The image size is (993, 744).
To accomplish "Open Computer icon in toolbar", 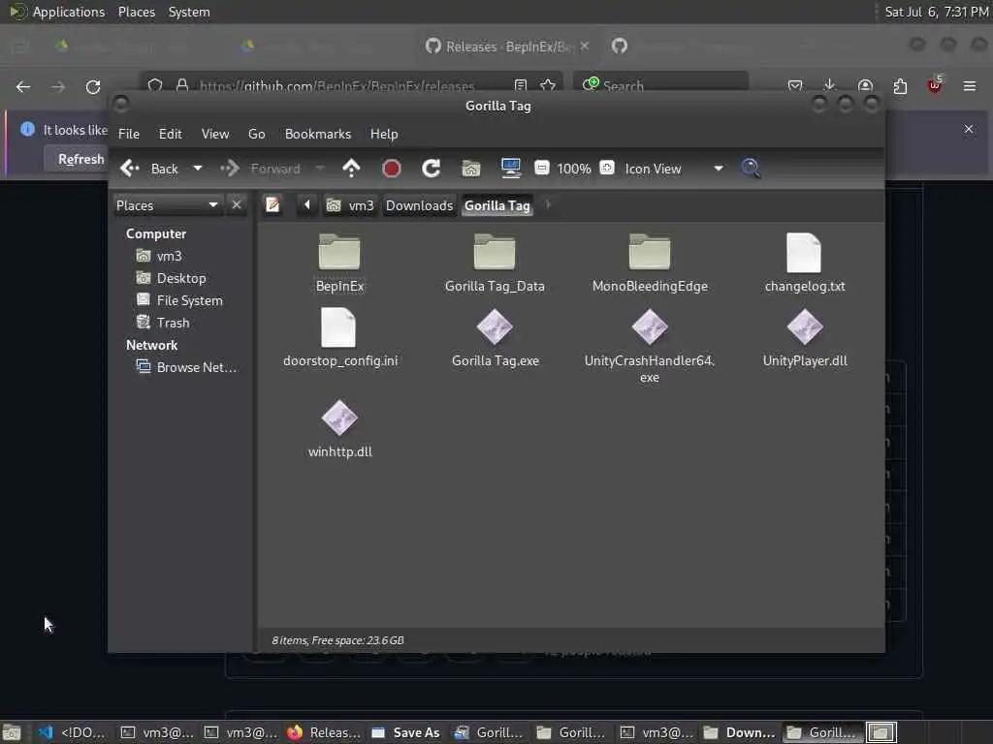I will [x=510, y=169].
